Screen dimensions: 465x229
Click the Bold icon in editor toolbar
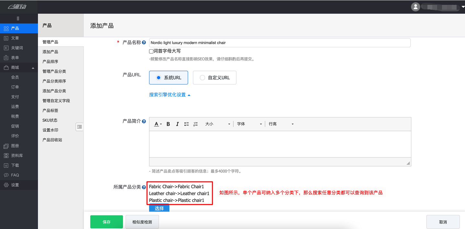(168, 124)
